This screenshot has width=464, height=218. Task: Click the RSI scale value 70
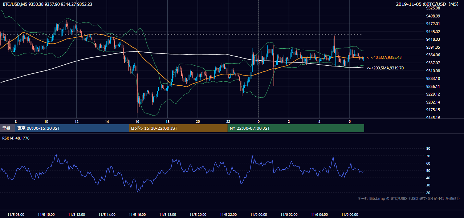click(428, 156)
